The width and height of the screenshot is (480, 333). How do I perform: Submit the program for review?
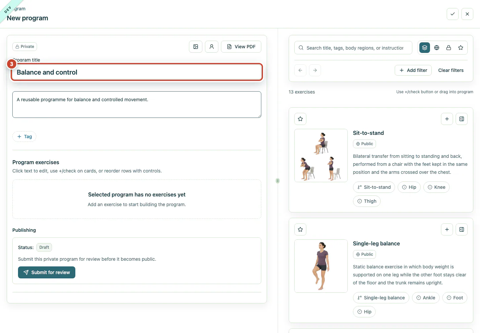point(47,272)
